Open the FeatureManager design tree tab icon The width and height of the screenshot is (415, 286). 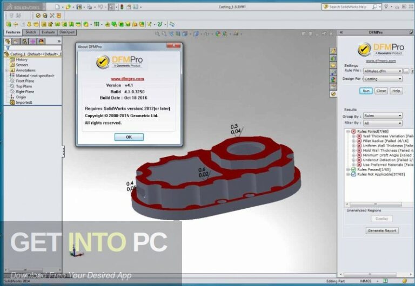pyautogui.click(x=8, y=41)
